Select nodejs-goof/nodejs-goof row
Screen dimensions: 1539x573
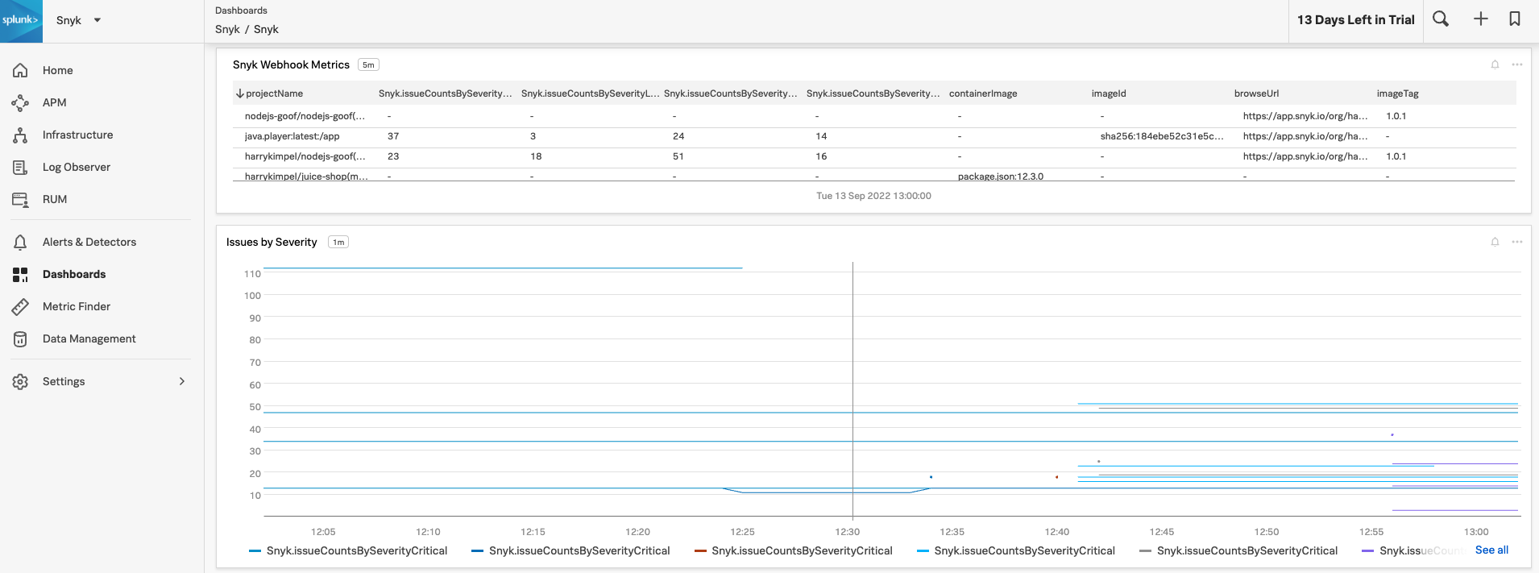point(874,116)
